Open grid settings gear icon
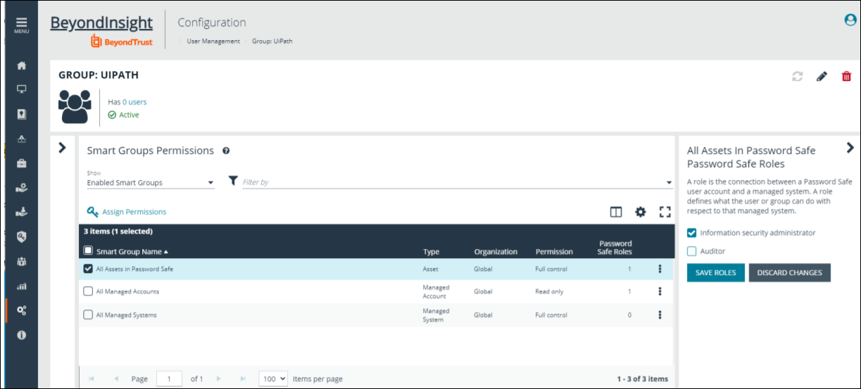 pos(640,212)
